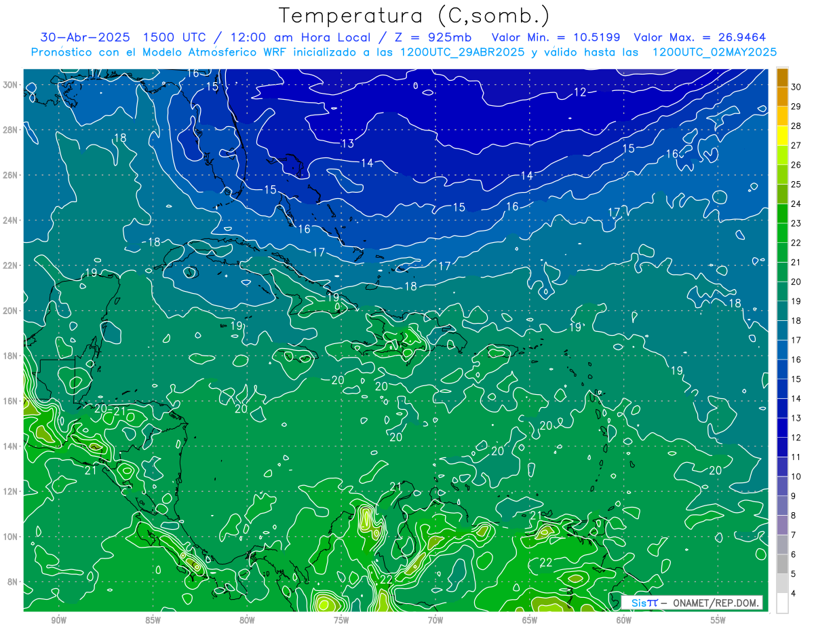Click the '1200UTC_02MAY2025' valid-until time text
814x629 pixels.
tap(714, 52)
